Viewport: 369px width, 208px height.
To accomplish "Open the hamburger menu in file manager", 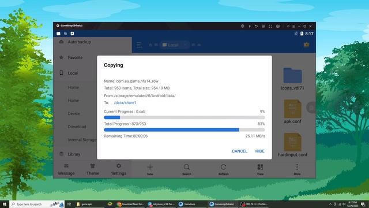I will [140, 45].
